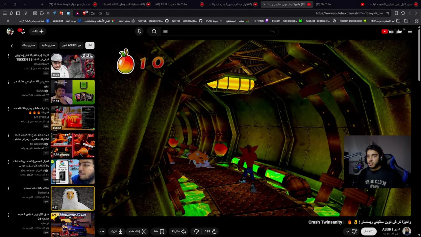421x237 pixels.
Task: Expand subscription notification chevron dropdown
Action: 347,231
